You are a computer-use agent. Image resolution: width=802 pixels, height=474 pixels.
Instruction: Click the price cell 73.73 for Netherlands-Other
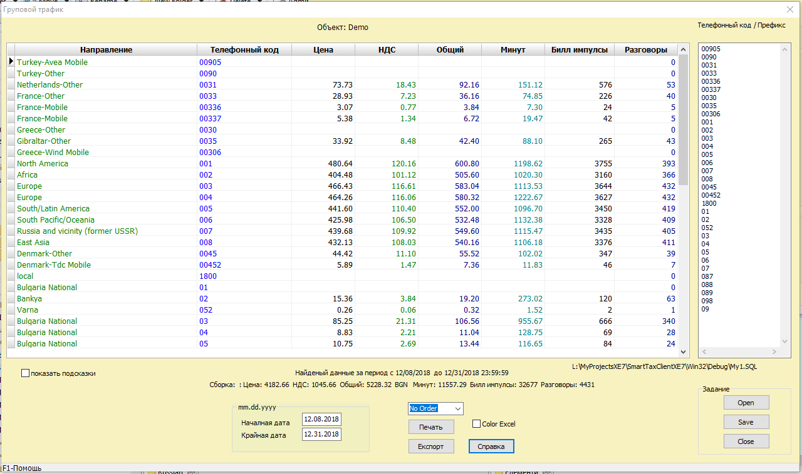click(323, 84)
